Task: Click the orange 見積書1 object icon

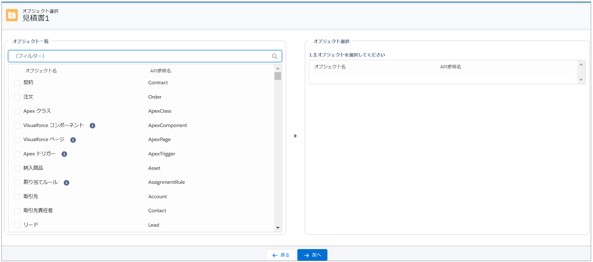Action: 12,15
